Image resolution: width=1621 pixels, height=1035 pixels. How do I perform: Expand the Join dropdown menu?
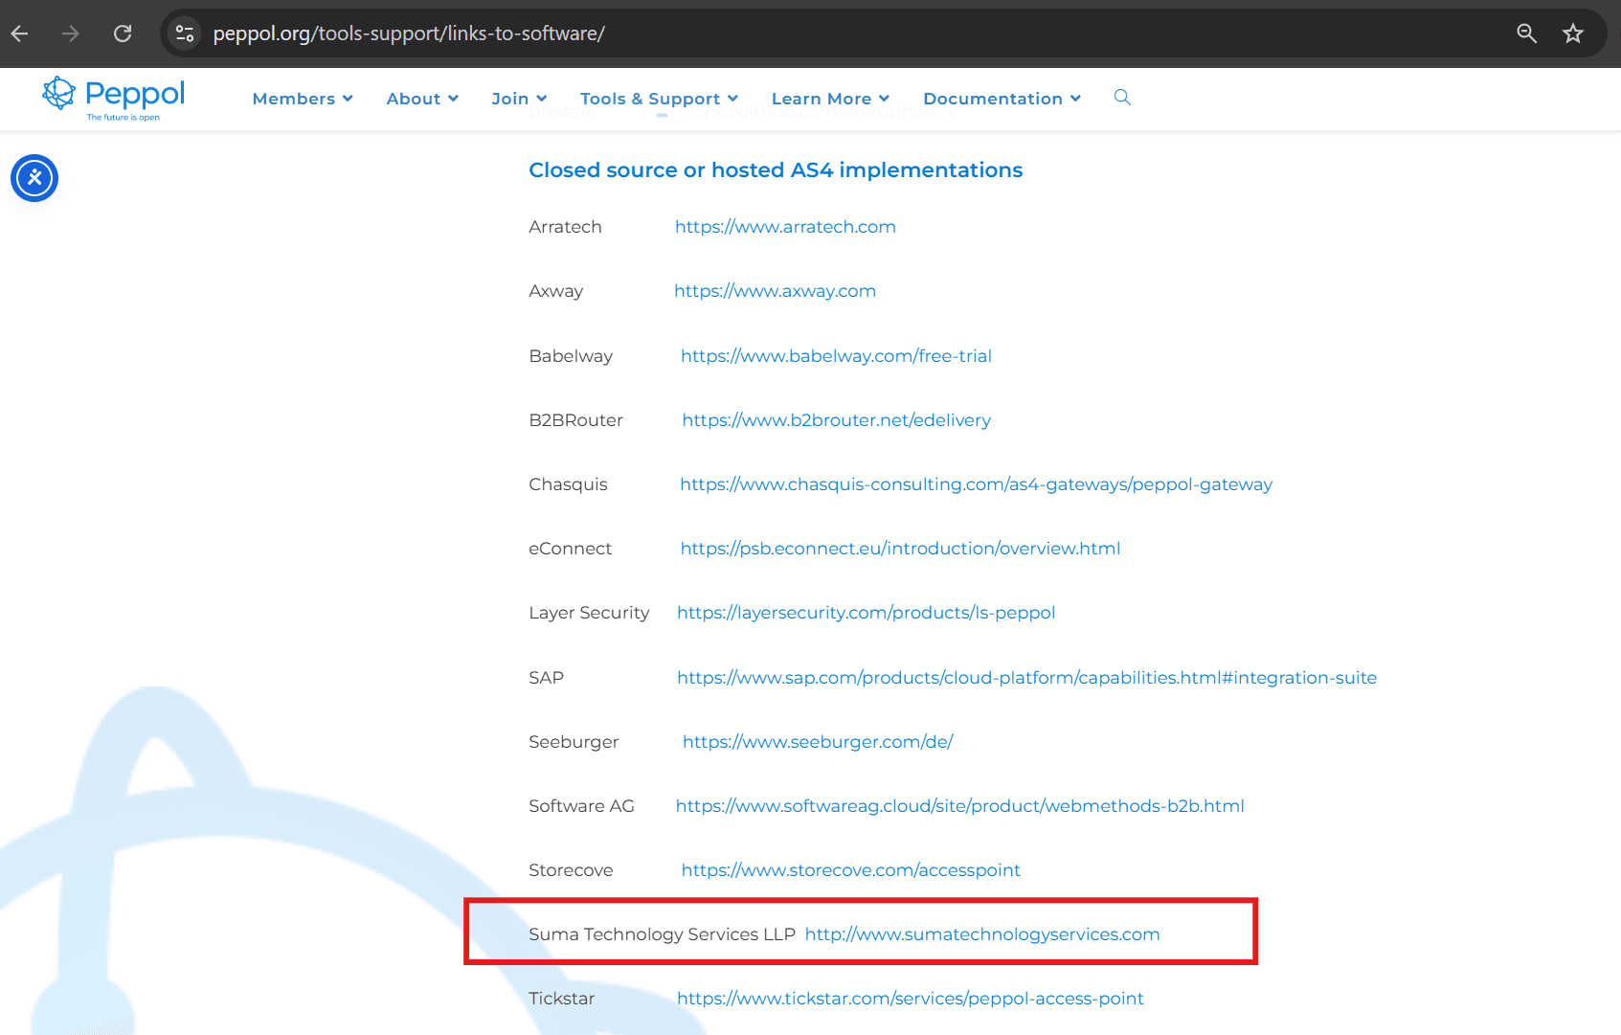coord(519,99)
